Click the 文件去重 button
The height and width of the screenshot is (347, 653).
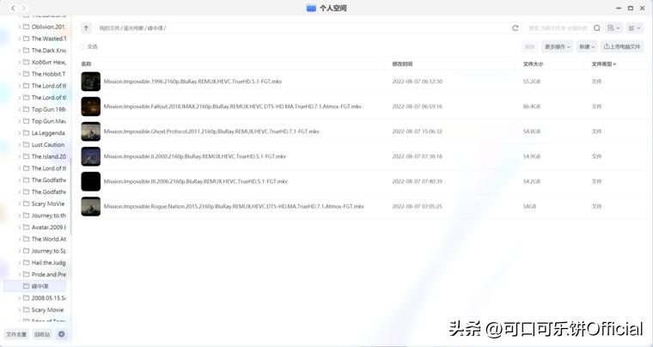[x=16, y=334]
